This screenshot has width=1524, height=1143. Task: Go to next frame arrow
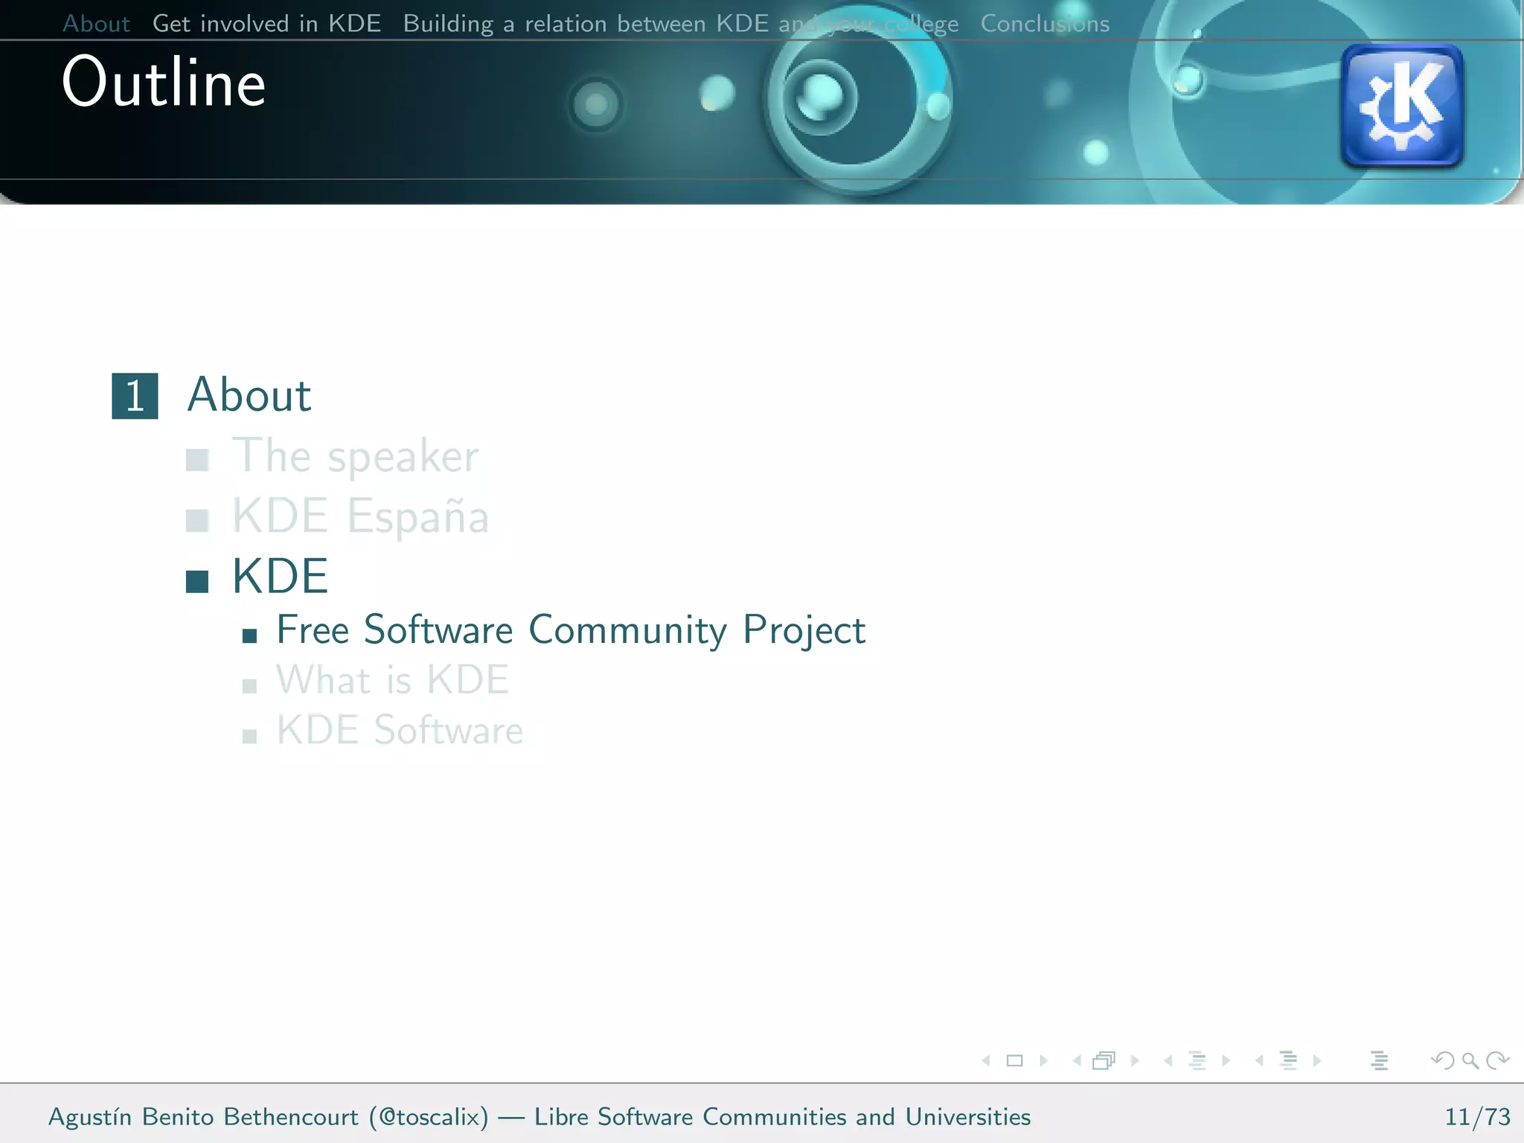tap(1135, 1060)
